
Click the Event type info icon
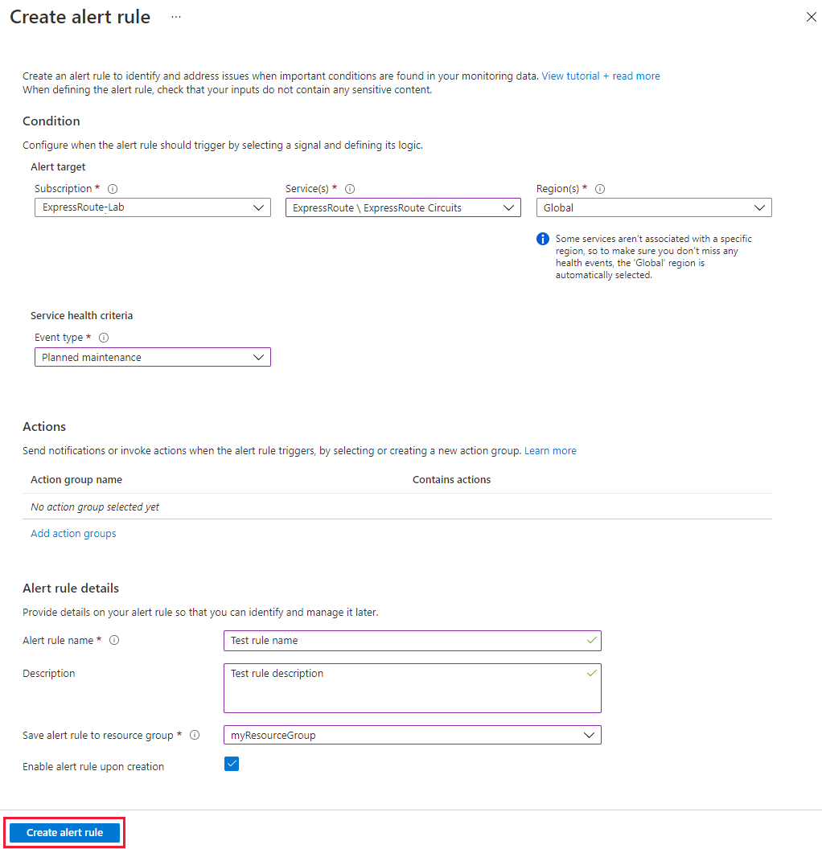[x=104, y=338]
